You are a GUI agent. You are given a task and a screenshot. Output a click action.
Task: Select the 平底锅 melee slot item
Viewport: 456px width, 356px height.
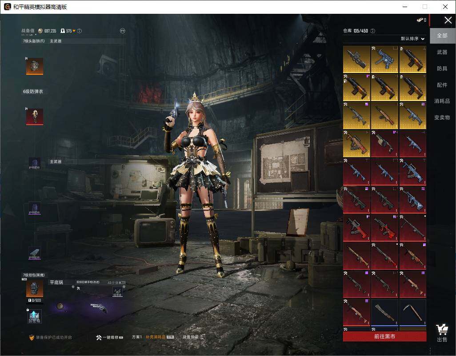[60, 306]
